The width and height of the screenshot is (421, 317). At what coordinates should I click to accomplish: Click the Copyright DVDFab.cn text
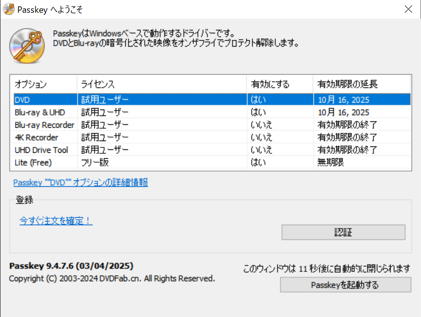[x=112, y=279]
